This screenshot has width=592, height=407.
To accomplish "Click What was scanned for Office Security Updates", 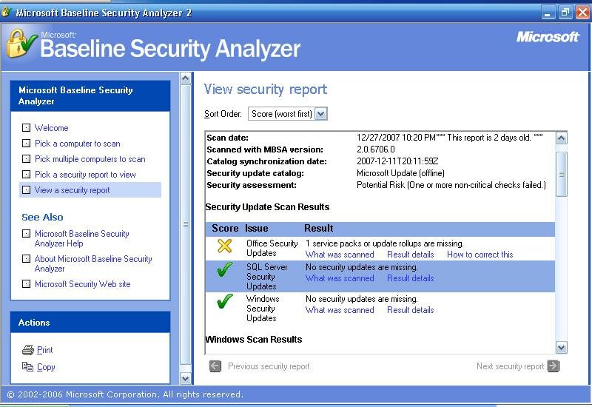I will pos(340,255).
